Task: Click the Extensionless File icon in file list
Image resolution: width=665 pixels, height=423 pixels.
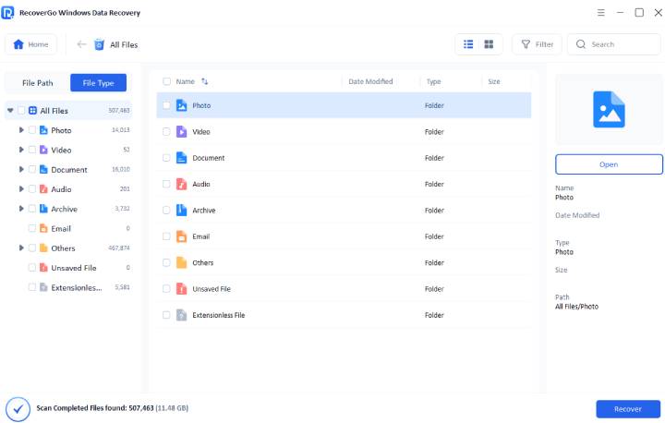Action: (x=182, y=315)
